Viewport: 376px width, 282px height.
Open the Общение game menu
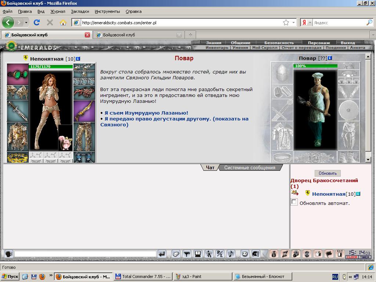coord(241,43)
